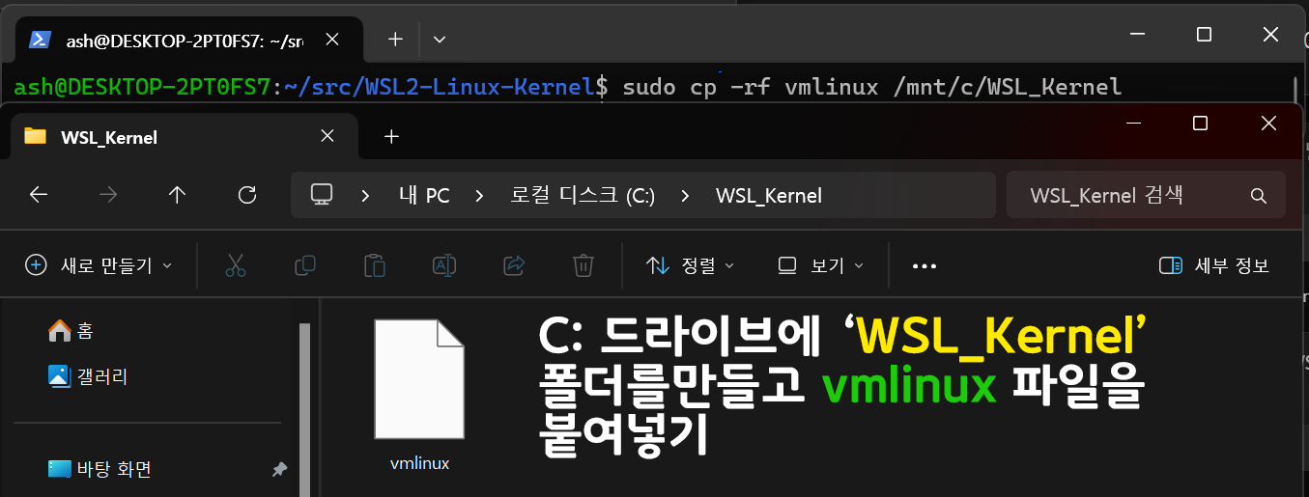Click the WSL_Kernel 검색 search box
This screenshot has height=497, width=1309.
pyautogui.click(x=1146, y=196)
